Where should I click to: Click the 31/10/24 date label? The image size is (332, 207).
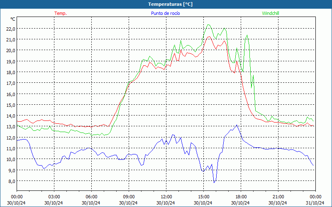315,203
